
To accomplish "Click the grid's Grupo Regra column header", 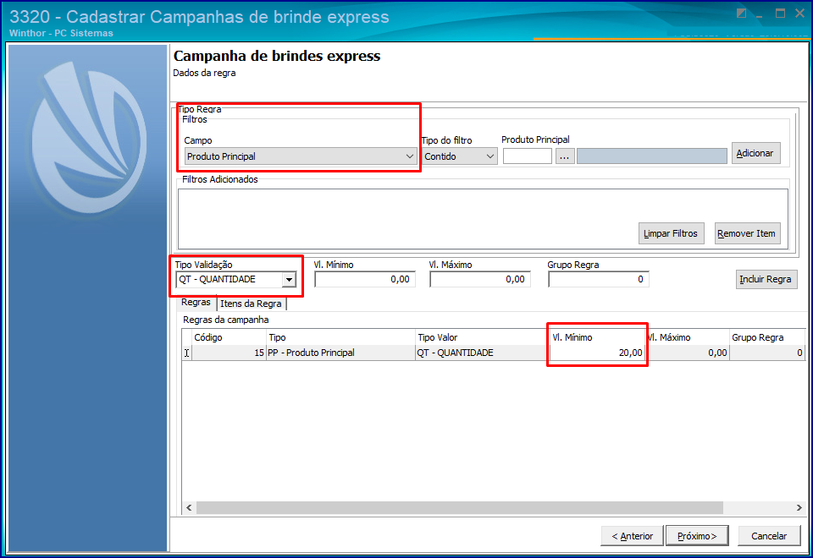I will pos(767,337).
